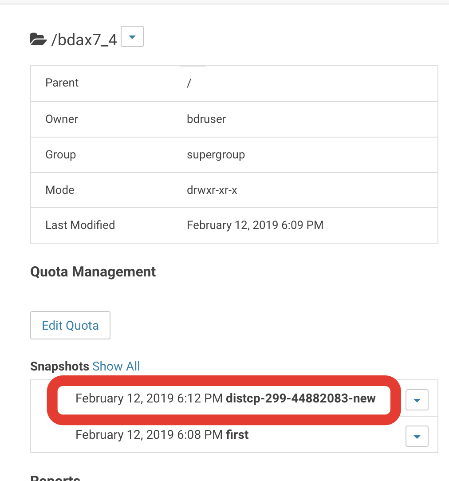Expand actions dropdown for distcp-299-44882083-new snapshot
The image size is (449, 481).
click(417, 400)
